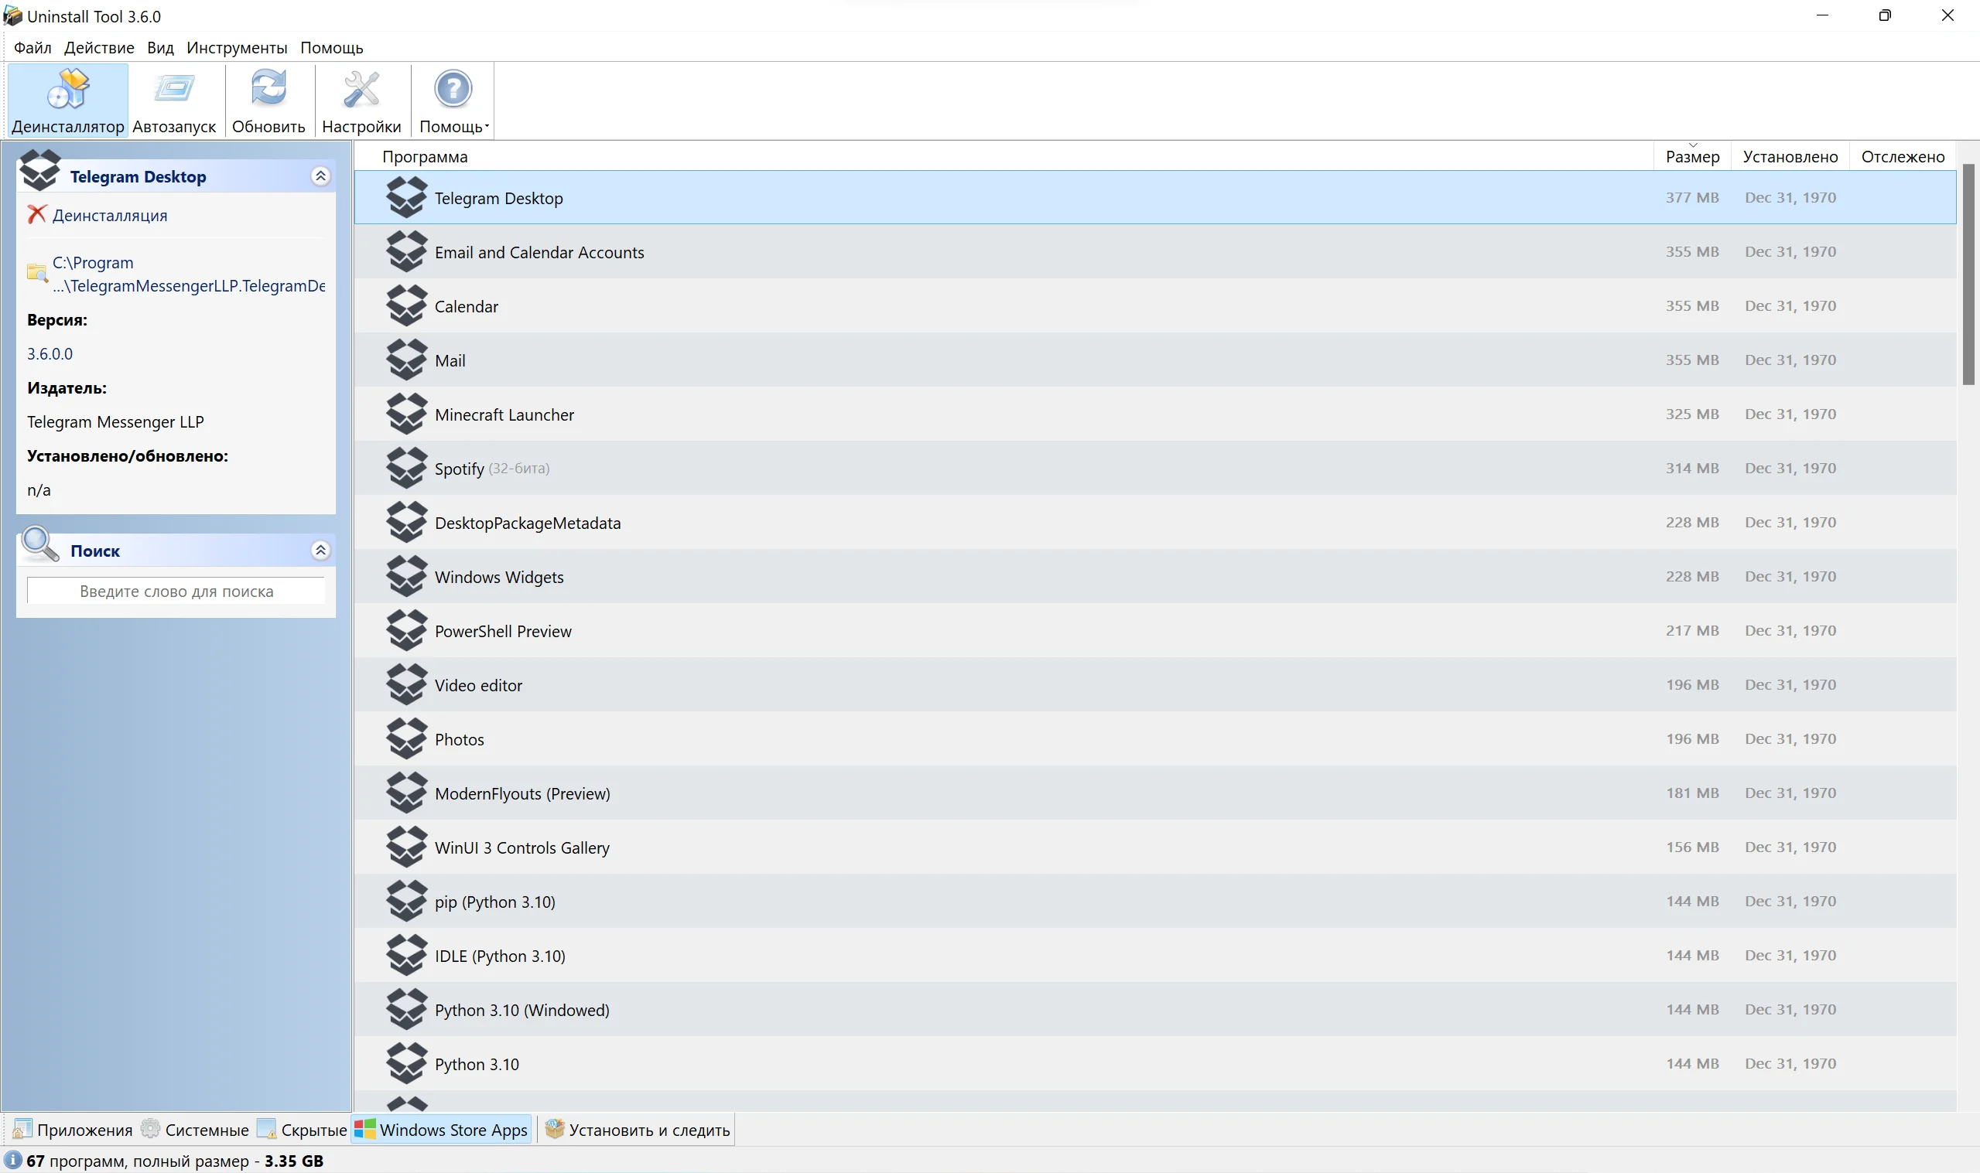This screenshot has width=1980, height=1173.
Task: Open Настройки settings tool
Action: point(361,101)
